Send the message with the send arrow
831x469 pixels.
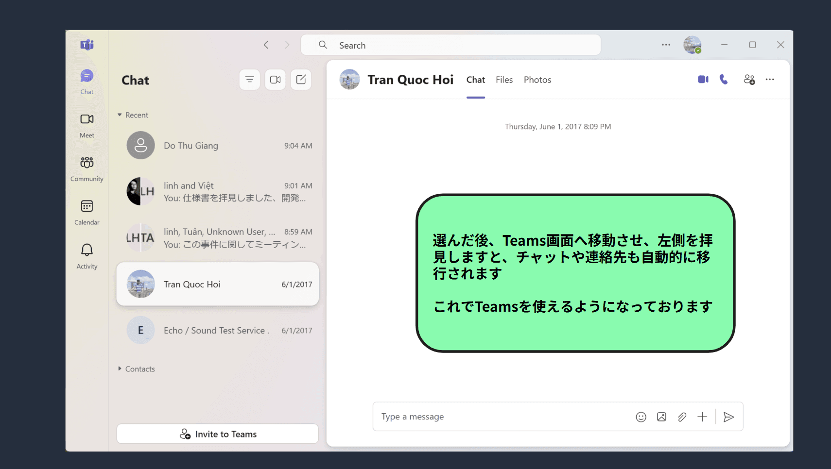pos(729,417)
